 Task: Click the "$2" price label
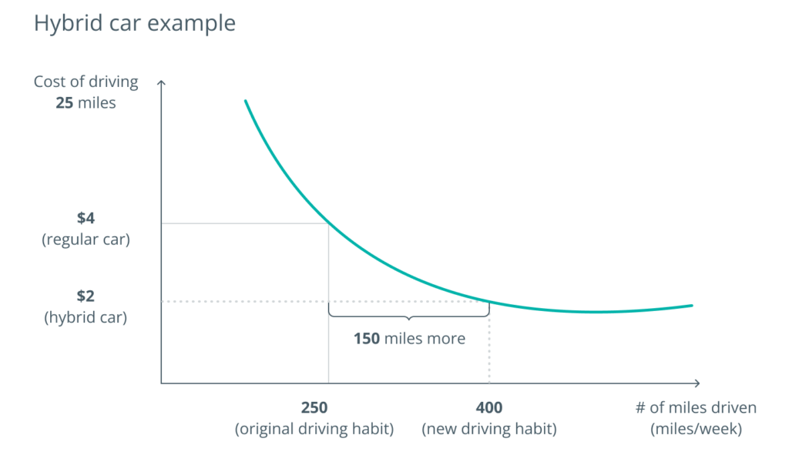[x=86, y=296]
